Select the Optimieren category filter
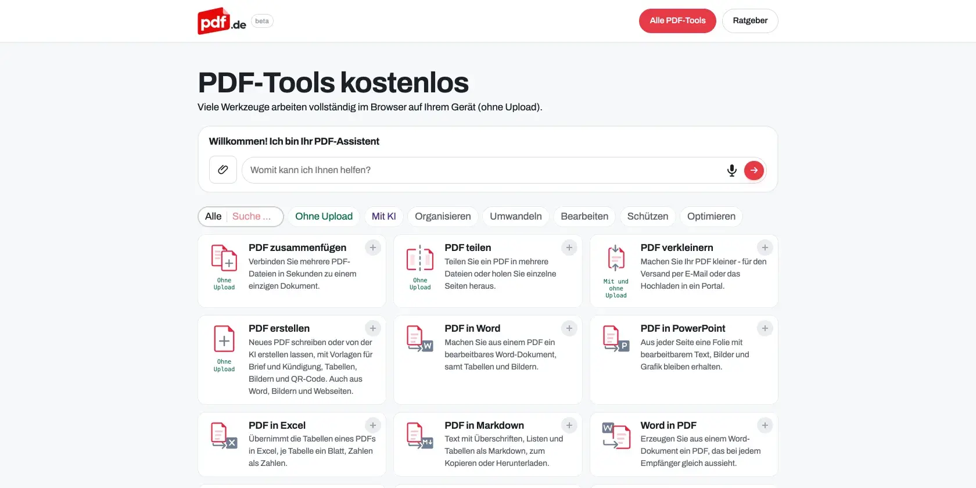Image resolution: width=976 pixels, height=488 pixels. 711,216
